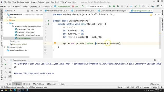Collapse academy.devdojo package node
The width and height of the screenshot is (164, 92).
tap(10, 26)
